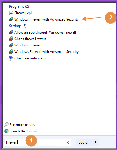The image size is (117, 150).
Task: Click the blue flag security status icon
Action: (x=11, y=58)
